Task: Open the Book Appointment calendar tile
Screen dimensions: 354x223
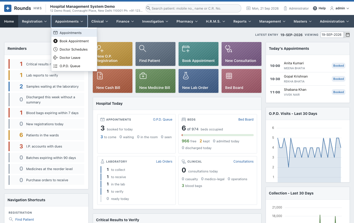Action: [198, 54]
